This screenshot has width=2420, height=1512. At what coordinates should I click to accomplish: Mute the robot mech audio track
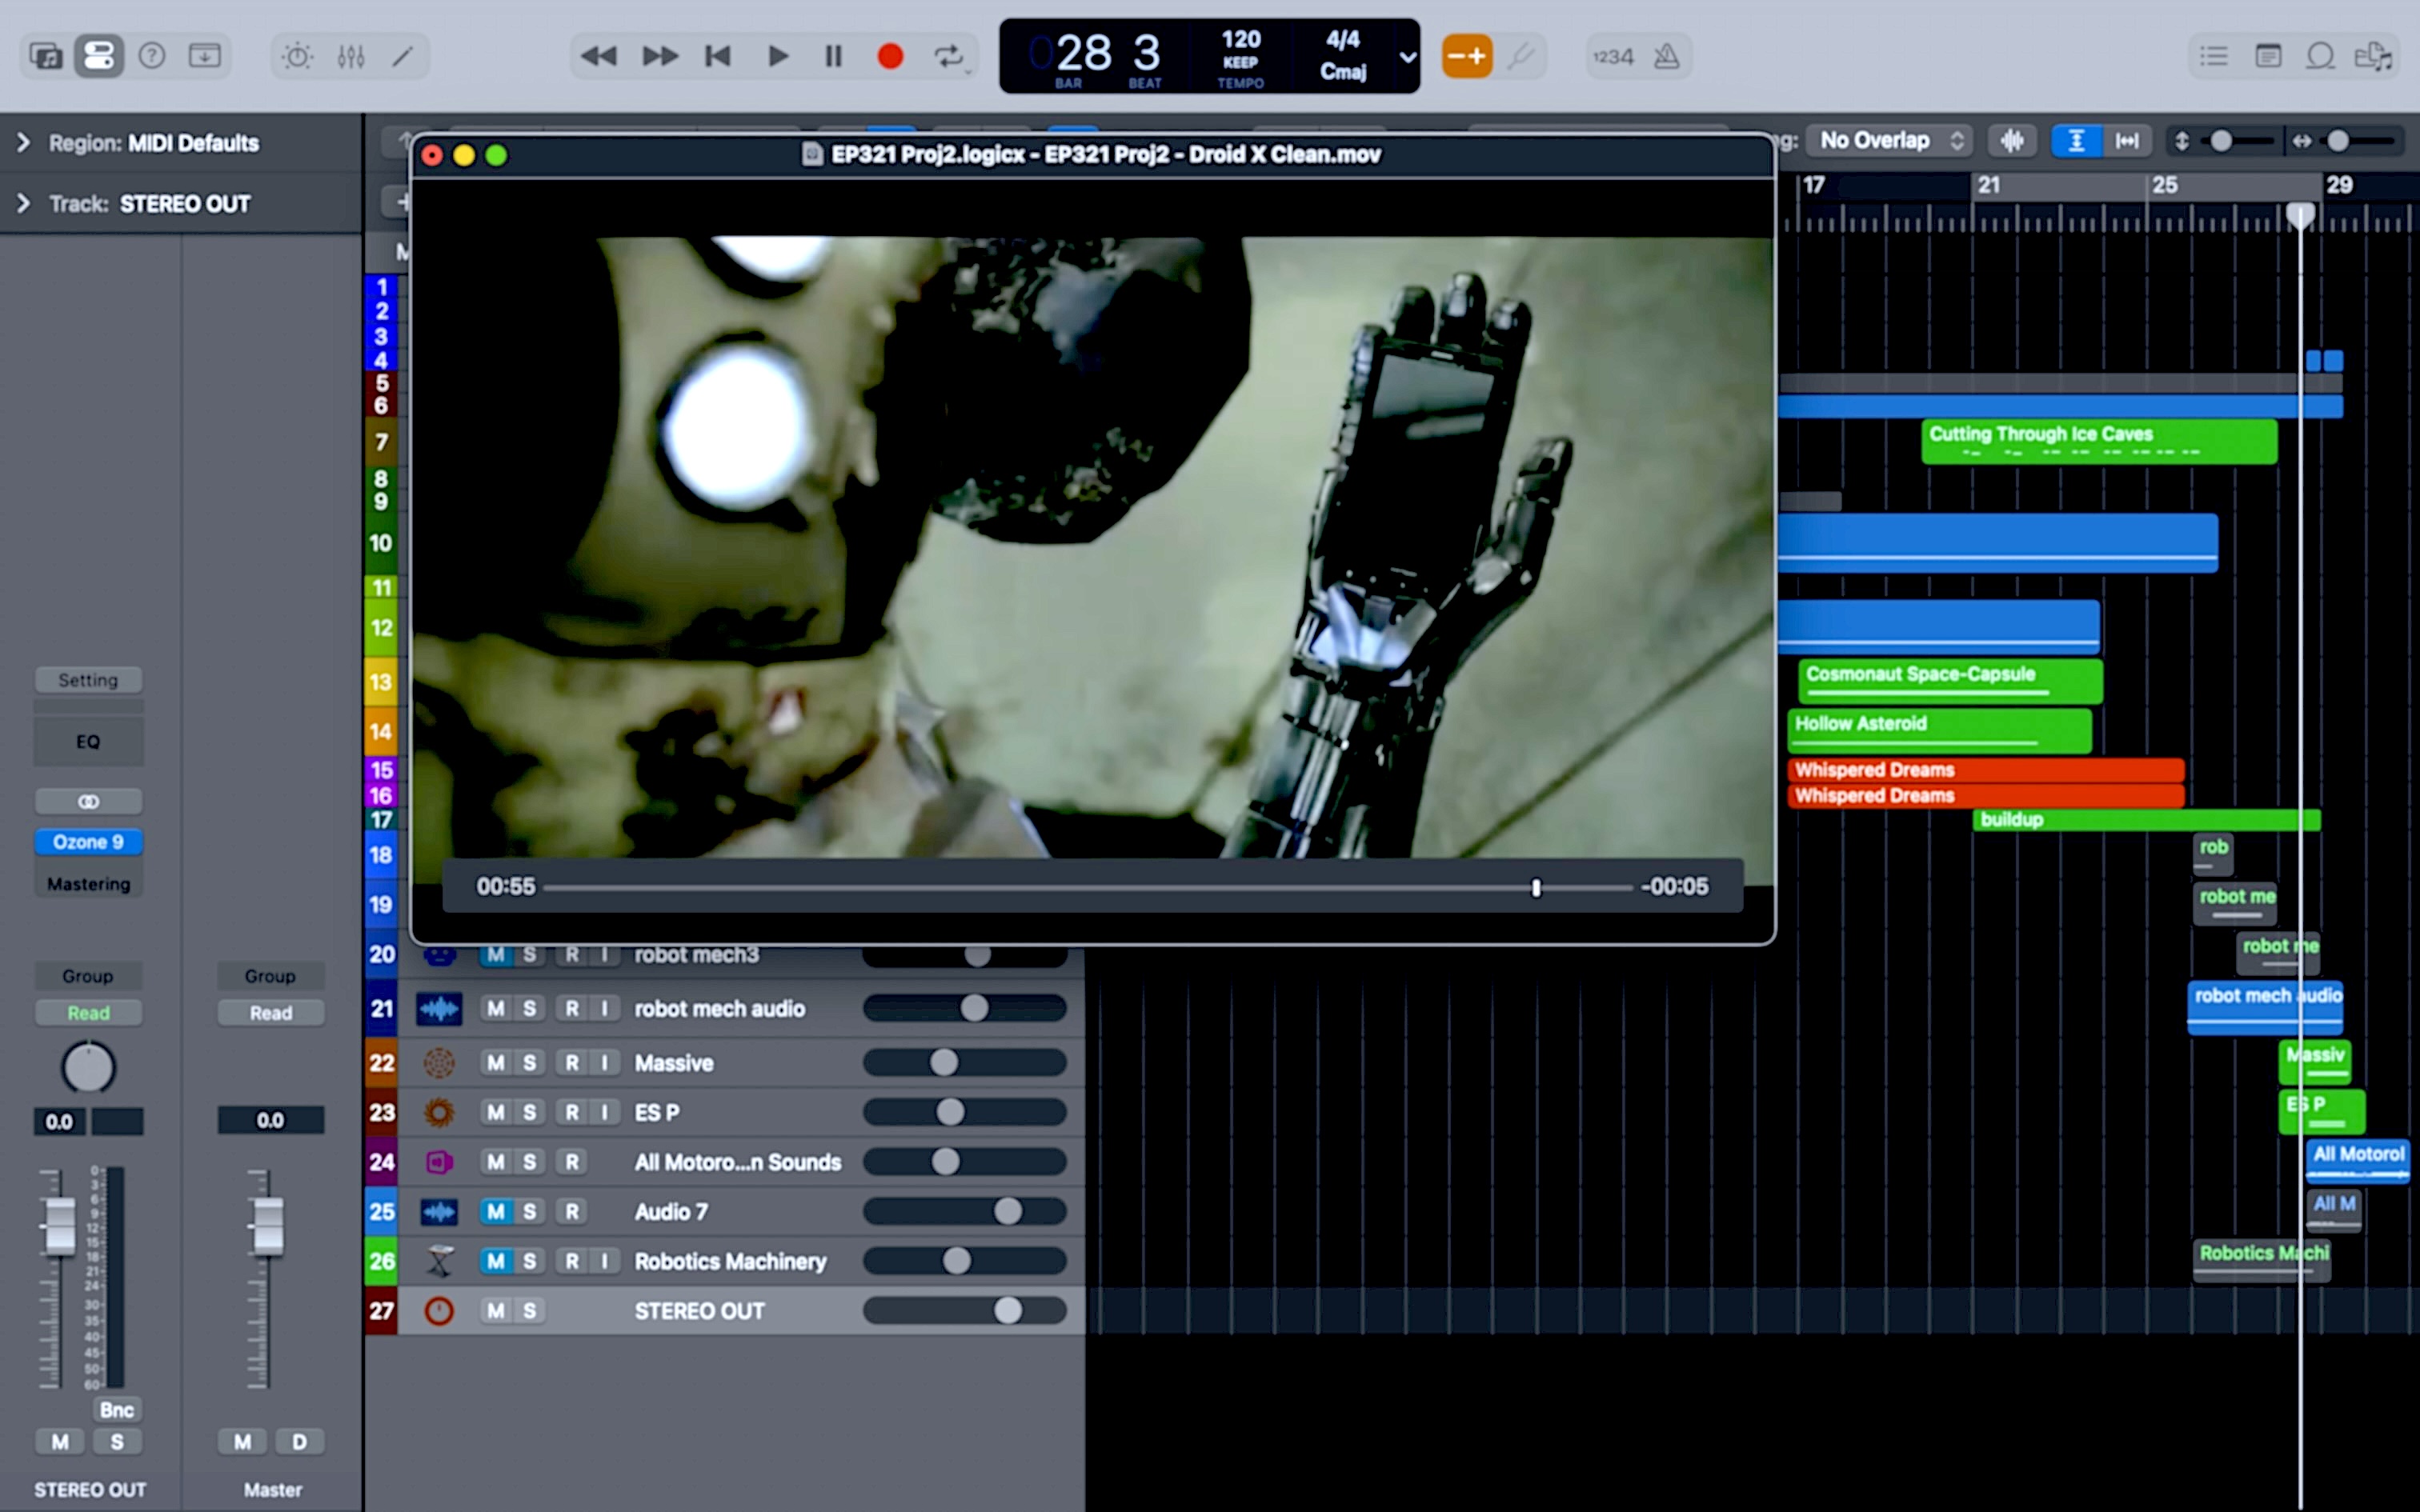tap(495, 1009)
